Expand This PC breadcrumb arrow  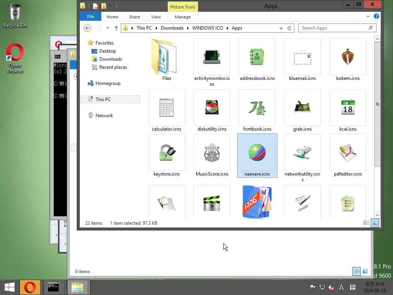[157, 28]
